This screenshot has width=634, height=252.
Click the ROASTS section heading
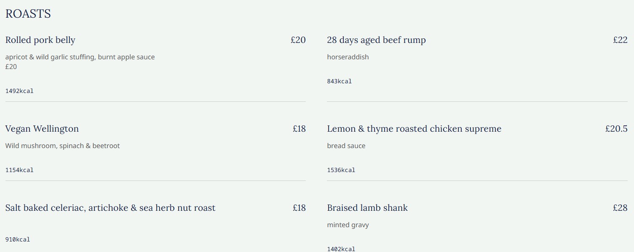click(x=28, y=14)
